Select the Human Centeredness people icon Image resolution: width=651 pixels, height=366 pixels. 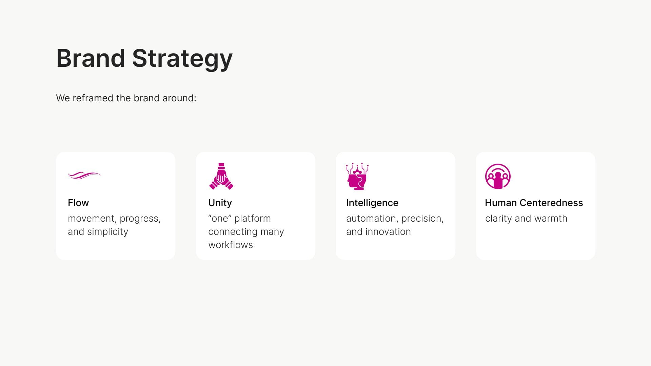click(498, 176)
